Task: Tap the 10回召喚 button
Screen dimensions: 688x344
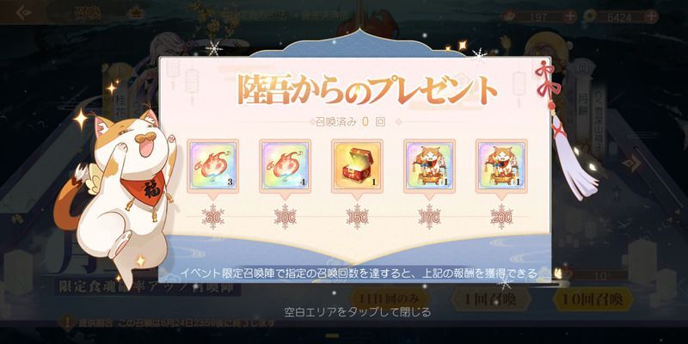Action: point(593,299)
